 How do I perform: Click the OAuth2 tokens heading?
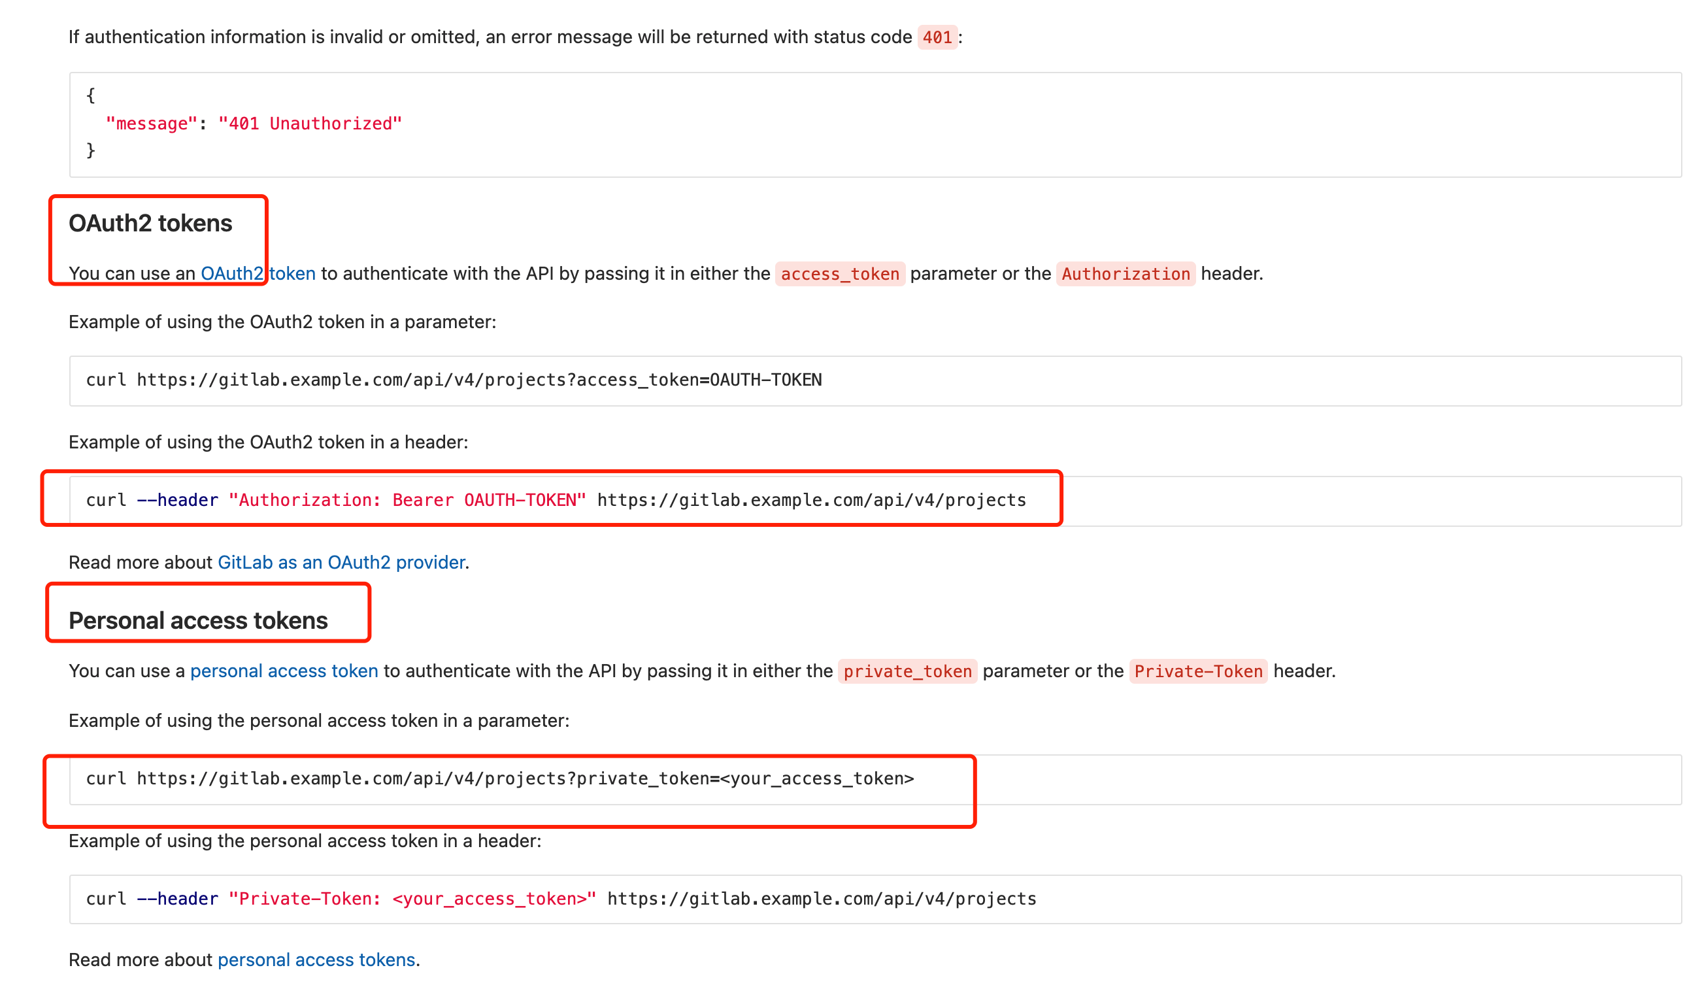point(150,224)
